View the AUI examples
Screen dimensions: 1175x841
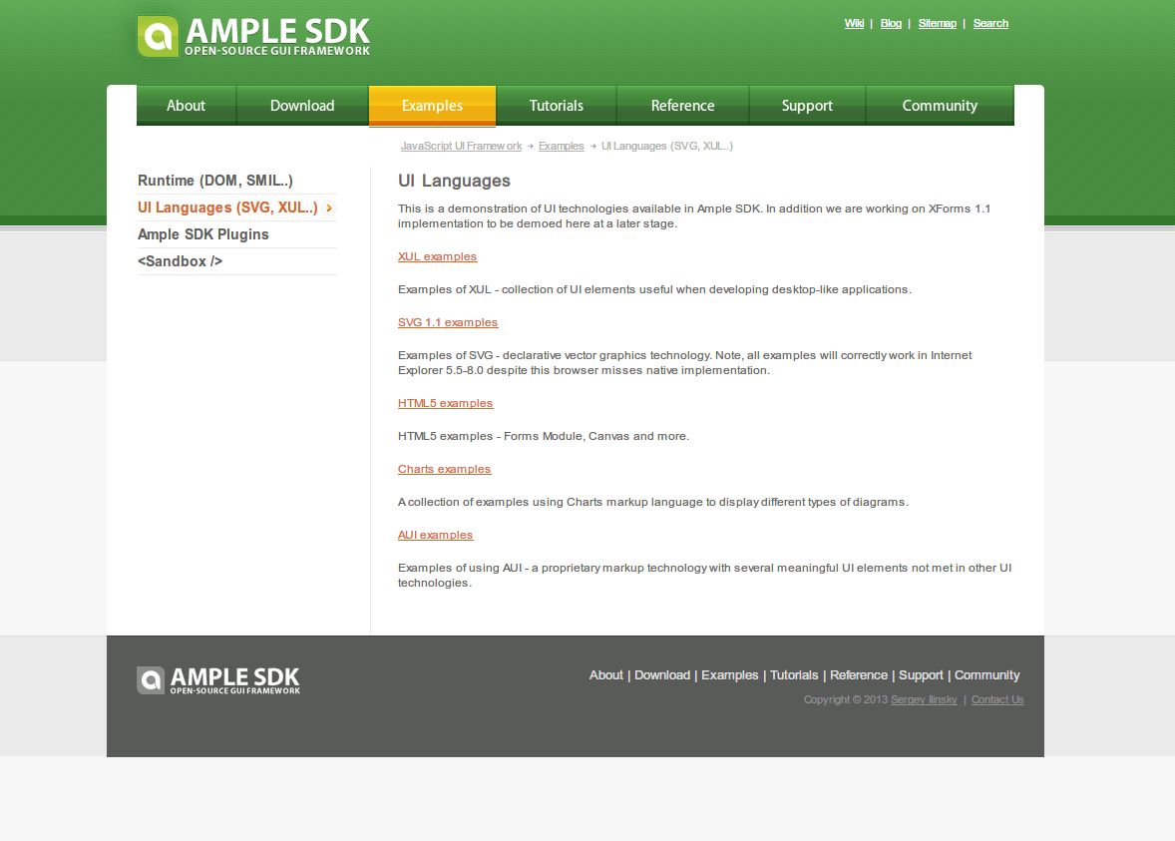(435, 535)
